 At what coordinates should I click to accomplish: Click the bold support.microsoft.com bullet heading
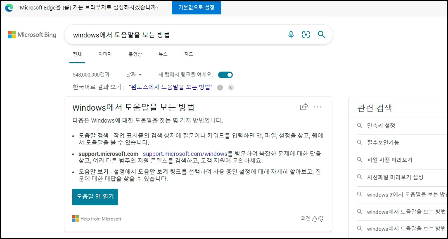108,154
